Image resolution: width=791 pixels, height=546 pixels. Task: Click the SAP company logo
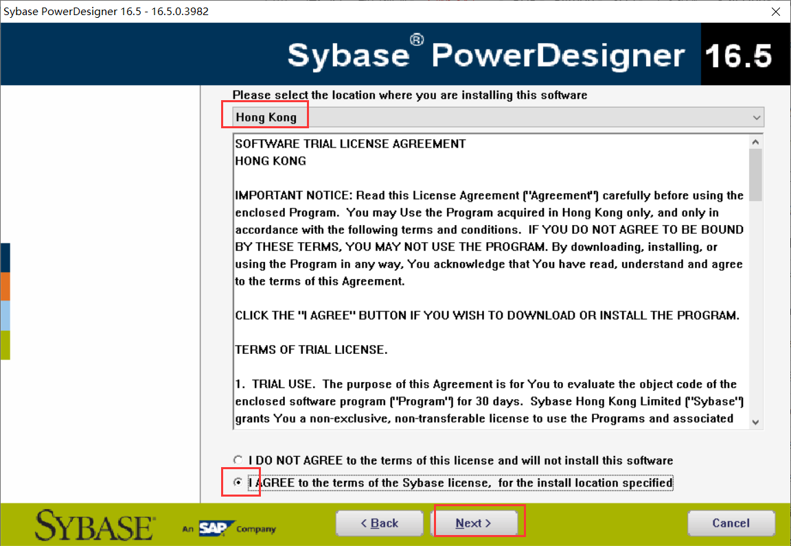(218, 529)
